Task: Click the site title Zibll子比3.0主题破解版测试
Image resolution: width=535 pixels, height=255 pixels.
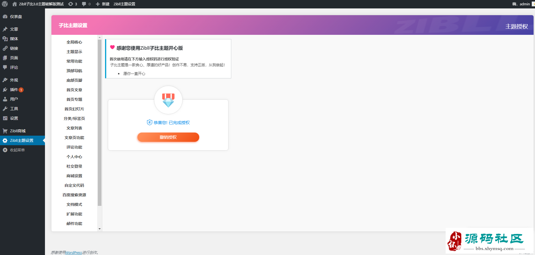Action: click(41, 4)
